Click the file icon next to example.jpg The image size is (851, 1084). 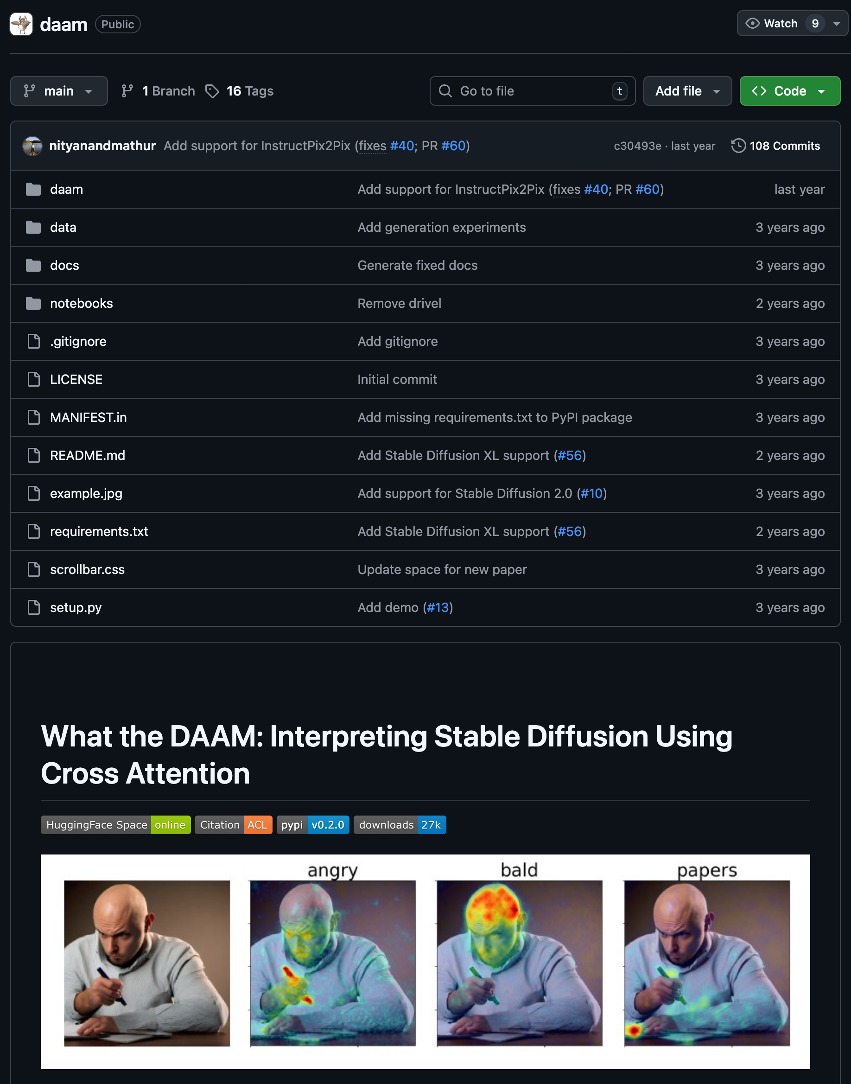34,493
